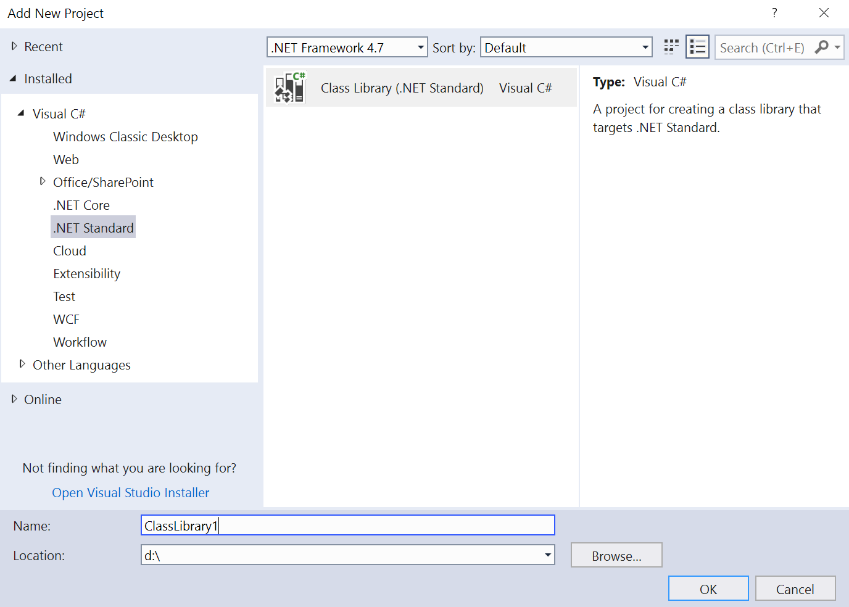Expand the Other Languages node
This screenshot has width=849, height=607.
22,364
